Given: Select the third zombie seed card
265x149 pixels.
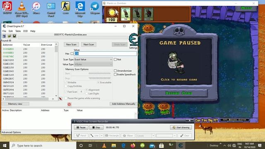Looking at the screenshot, I should pos(149,14).
